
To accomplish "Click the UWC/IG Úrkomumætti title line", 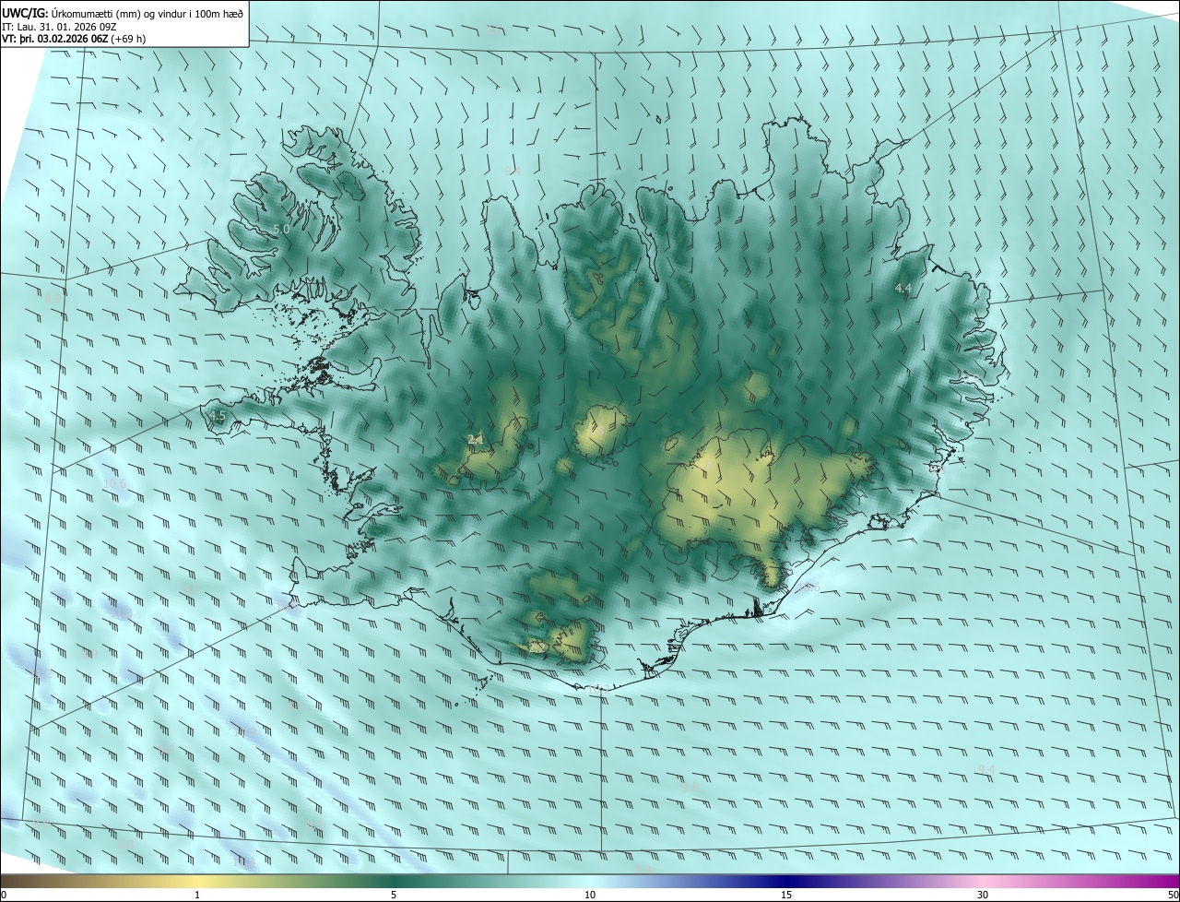I will pyautogui.click(x=123, y=13).
